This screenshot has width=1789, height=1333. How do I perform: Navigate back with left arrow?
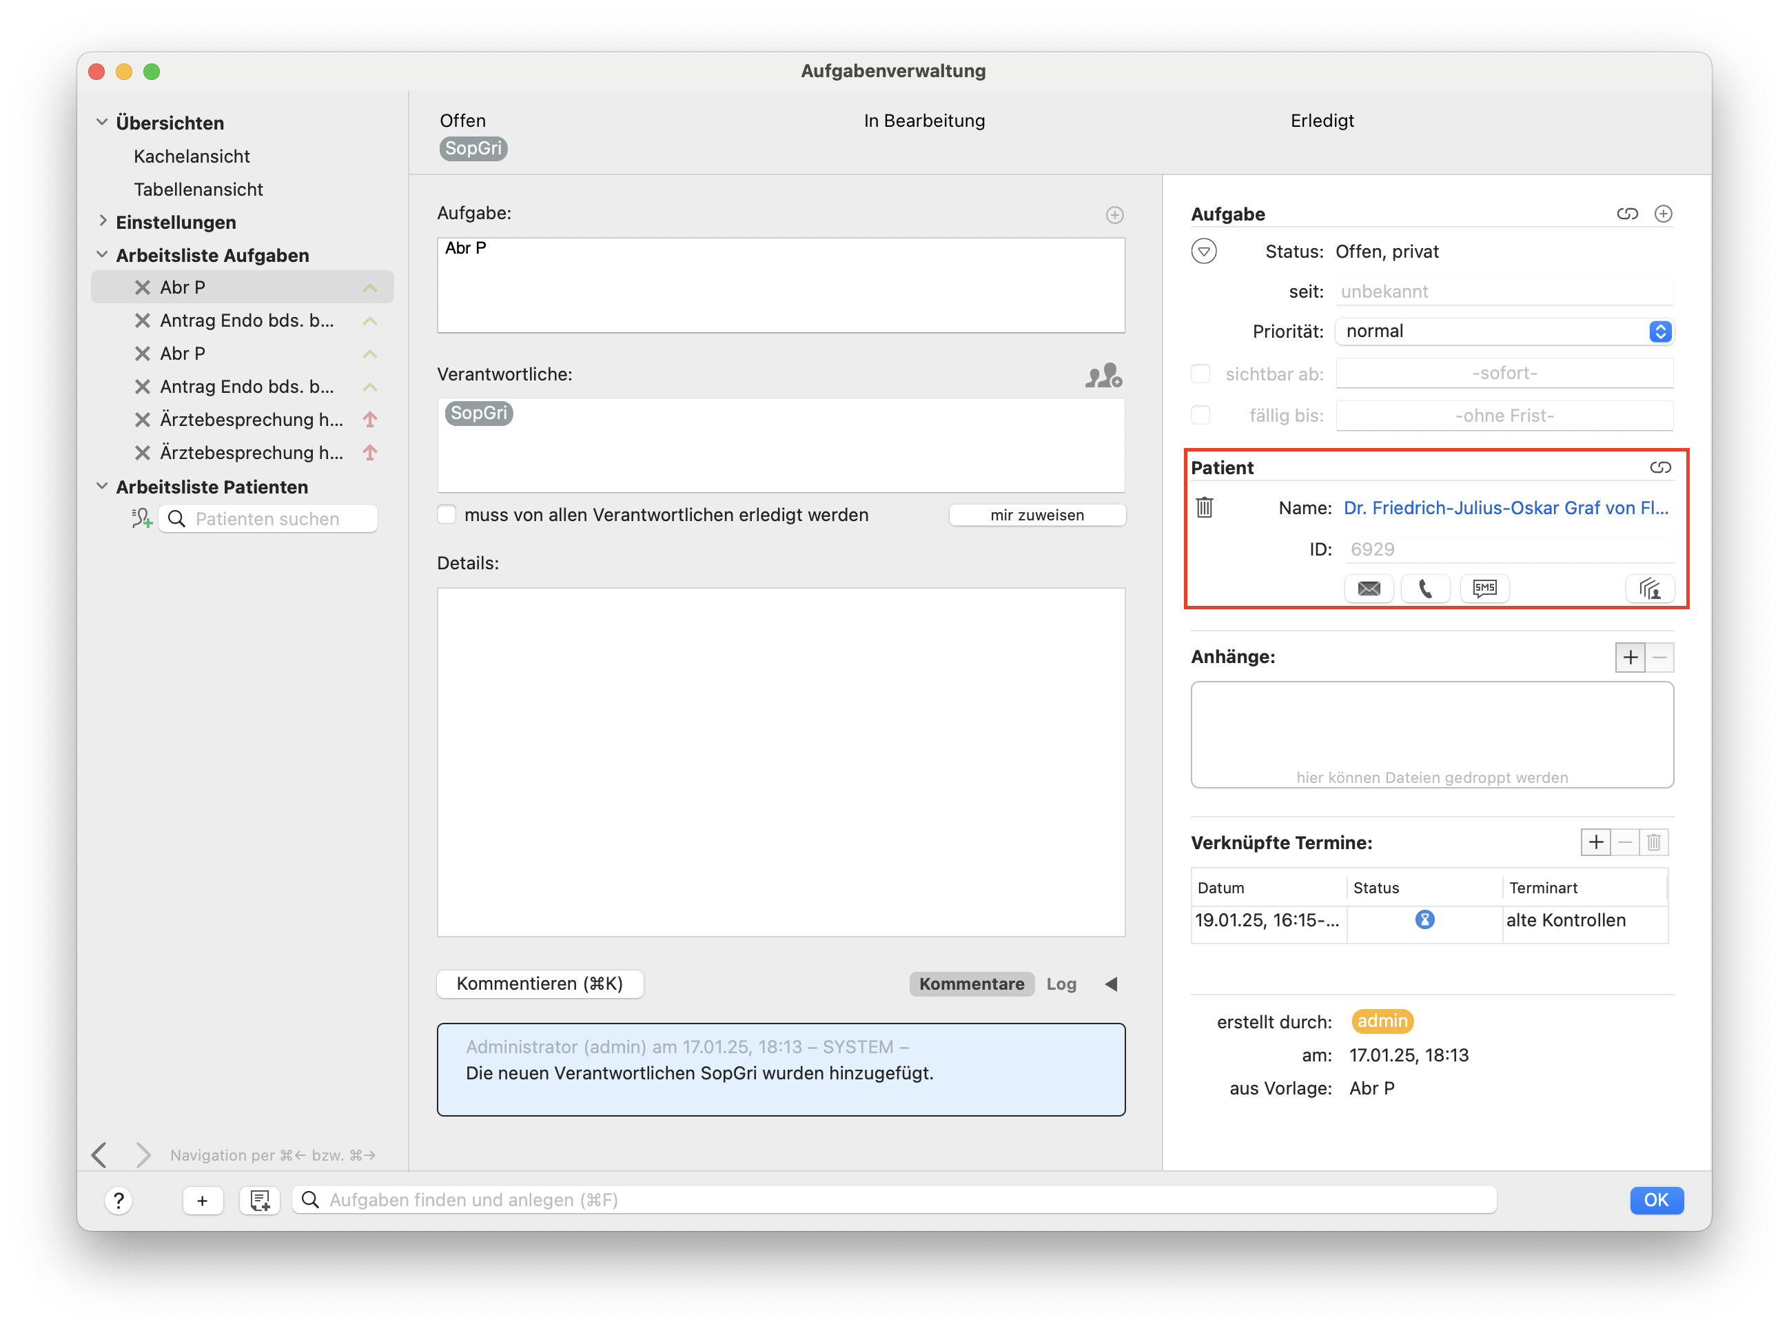(x=99, y=1154)
